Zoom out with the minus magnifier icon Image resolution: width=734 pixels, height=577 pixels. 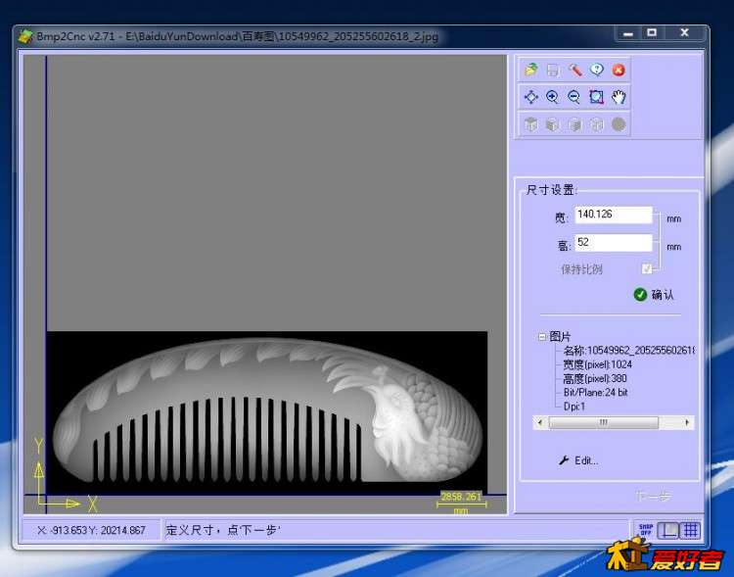coord(574,97)
